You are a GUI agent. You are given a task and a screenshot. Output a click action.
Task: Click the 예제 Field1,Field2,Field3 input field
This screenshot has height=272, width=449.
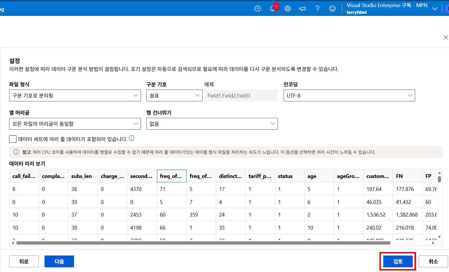click(241, 95)
